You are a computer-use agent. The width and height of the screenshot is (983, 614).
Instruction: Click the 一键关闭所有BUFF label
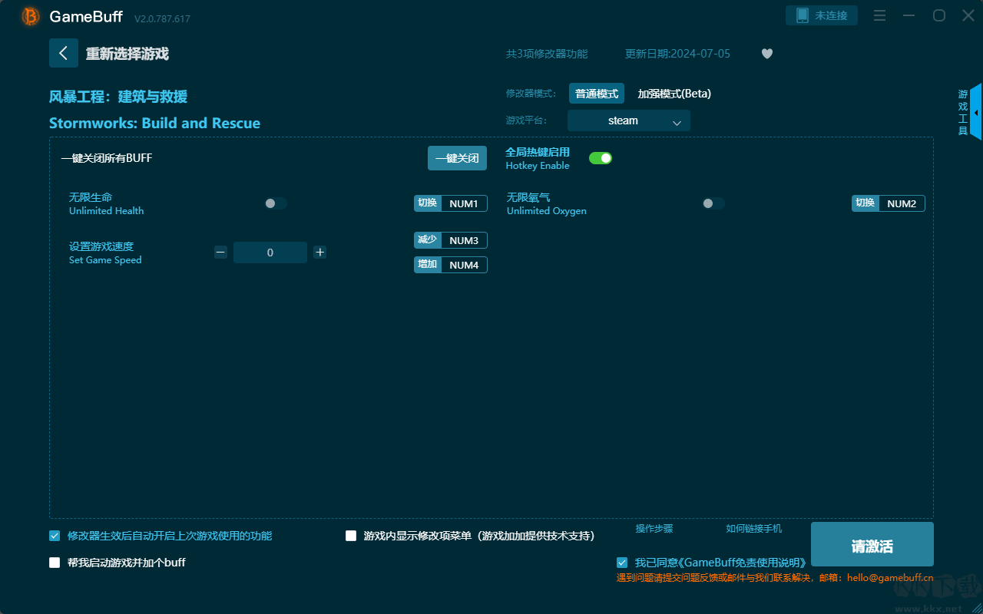point(107,158)
